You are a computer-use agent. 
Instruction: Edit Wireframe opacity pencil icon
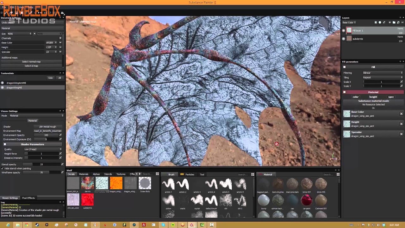(x=62, y=172)
